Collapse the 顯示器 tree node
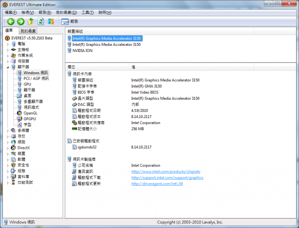The image size is (299, 228). pyautogui.click(x=8, y=67)
